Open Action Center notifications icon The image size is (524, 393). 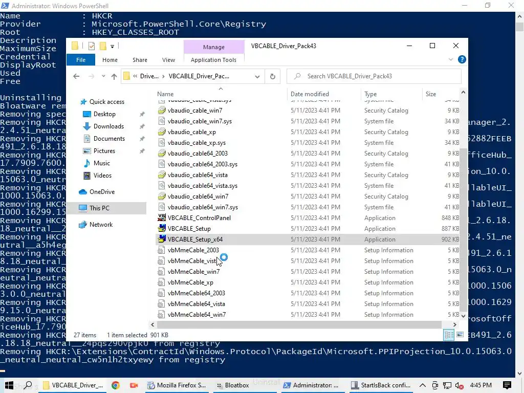pos(507,385)
